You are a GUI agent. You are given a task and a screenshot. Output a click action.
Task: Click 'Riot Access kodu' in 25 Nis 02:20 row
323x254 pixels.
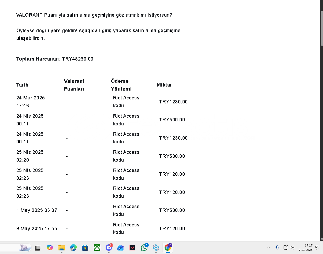[126, 156]
